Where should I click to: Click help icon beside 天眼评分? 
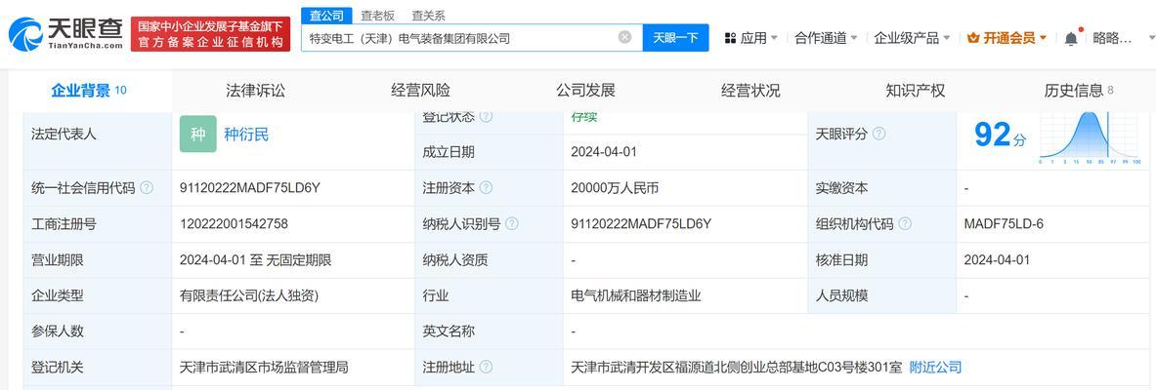(878, 134)
